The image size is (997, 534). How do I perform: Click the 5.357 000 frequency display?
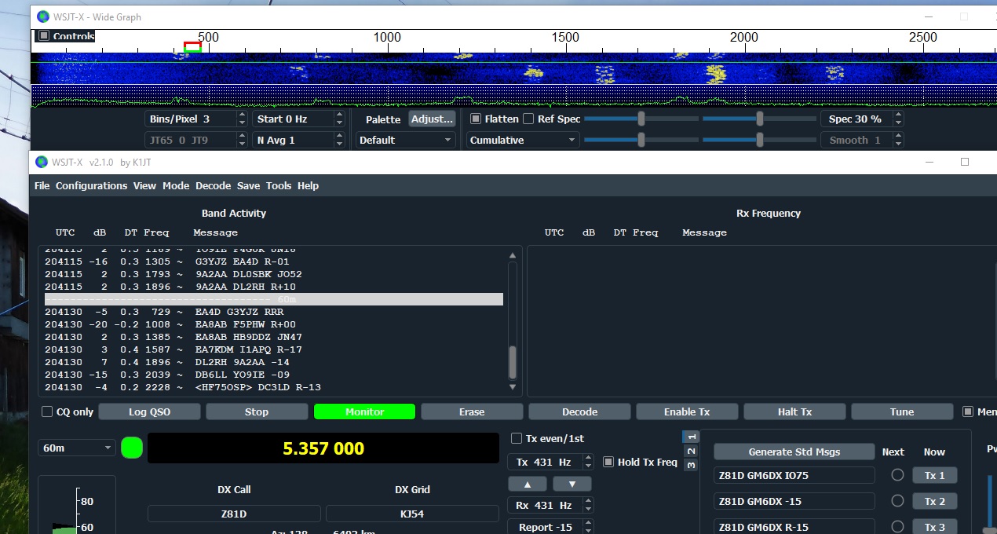[323, 448]
